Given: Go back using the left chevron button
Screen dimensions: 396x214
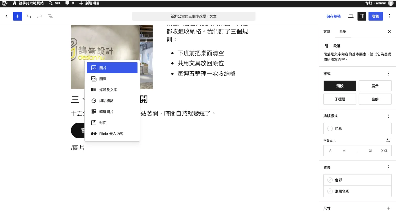Looking at the screenshot, I should point(7,16).
